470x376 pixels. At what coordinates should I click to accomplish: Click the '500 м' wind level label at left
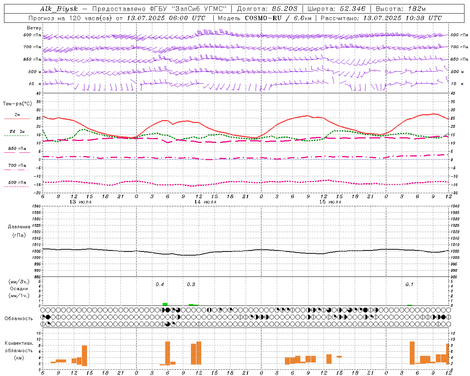(35, 72)
